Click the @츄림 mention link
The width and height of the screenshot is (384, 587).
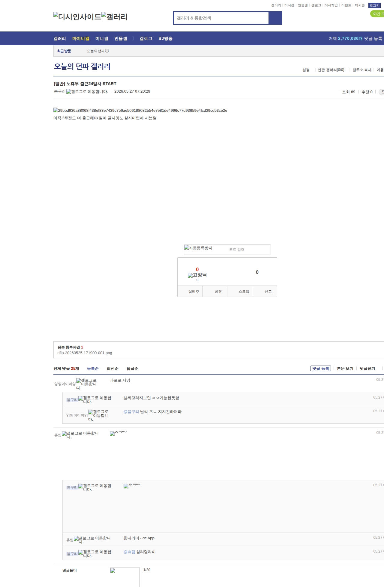[129, 552]
